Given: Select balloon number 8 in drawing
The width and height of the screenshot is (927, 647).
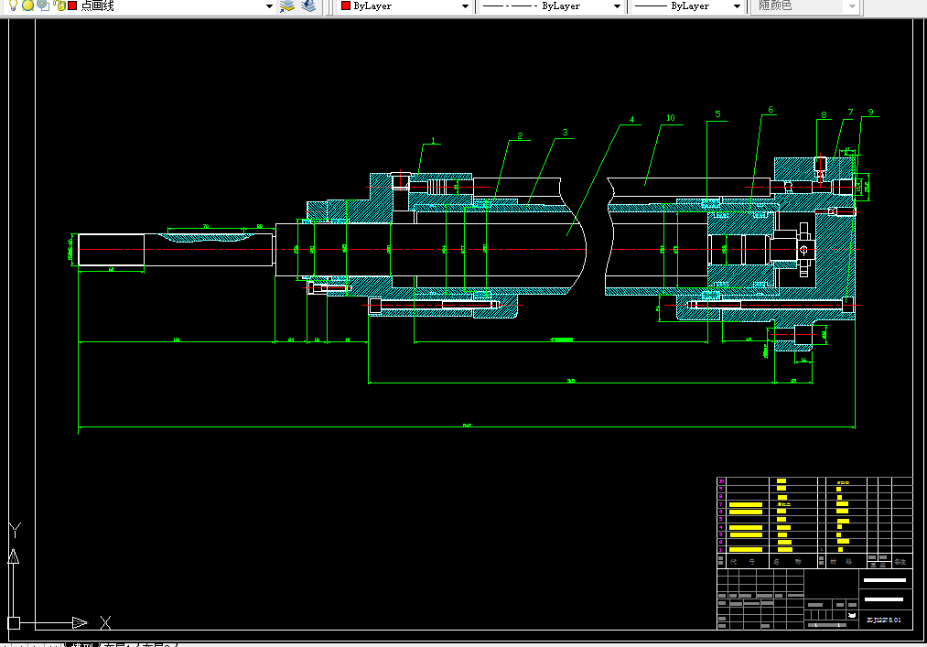Looking at the screenshot, I should point(825,114).
